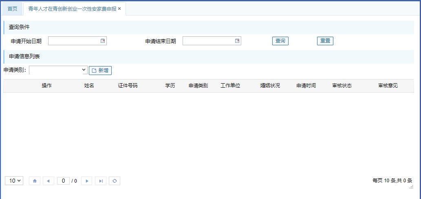Click the 婚姻状况 column header
Viewport: 421px width, 199px height.
click(x=270, y=86)
